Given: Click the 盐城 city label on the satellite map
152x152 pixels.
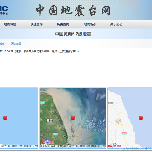Looking at the screenshot, I should 50,120.
